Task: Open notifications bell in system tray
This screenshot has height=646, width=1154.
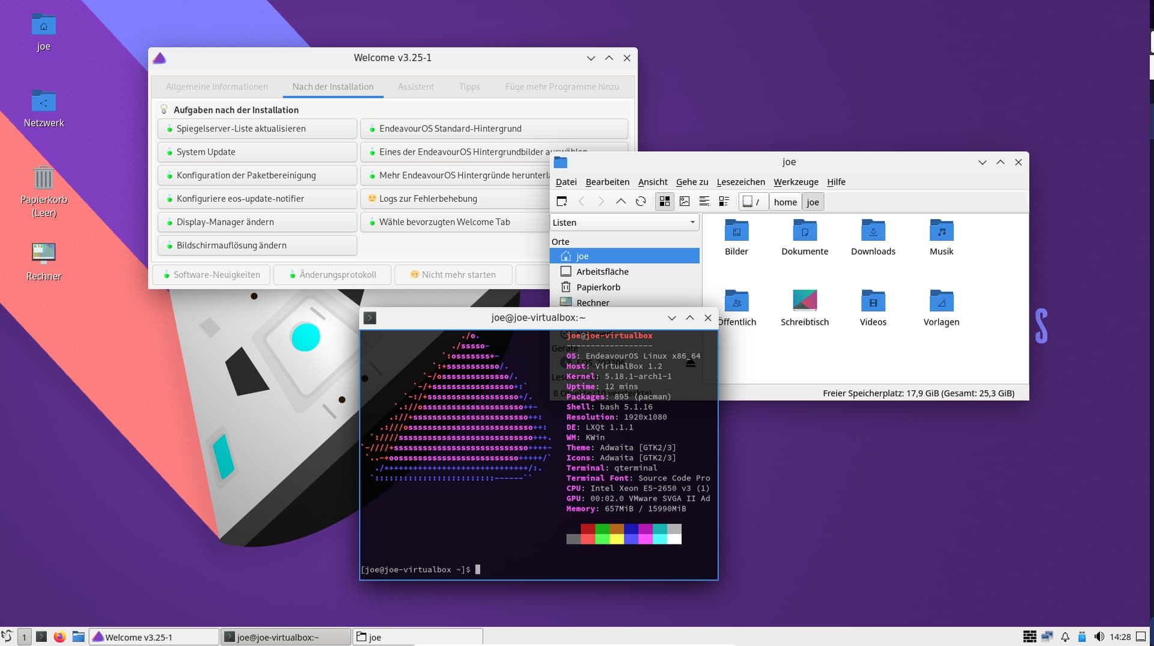Action: (x=1065, y=636)
